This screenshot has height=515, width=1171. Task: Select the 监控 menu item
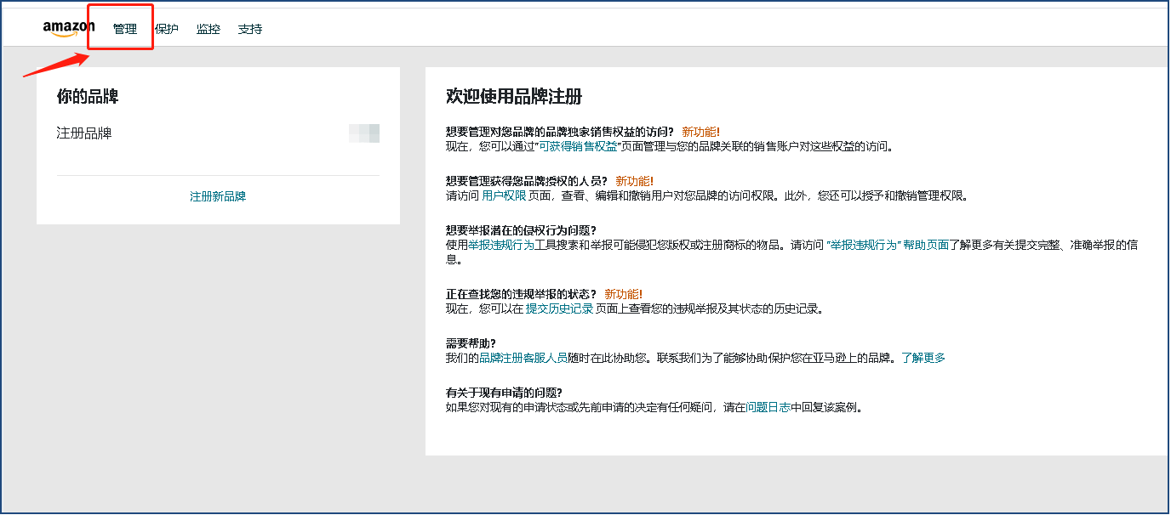pos(208,29)
